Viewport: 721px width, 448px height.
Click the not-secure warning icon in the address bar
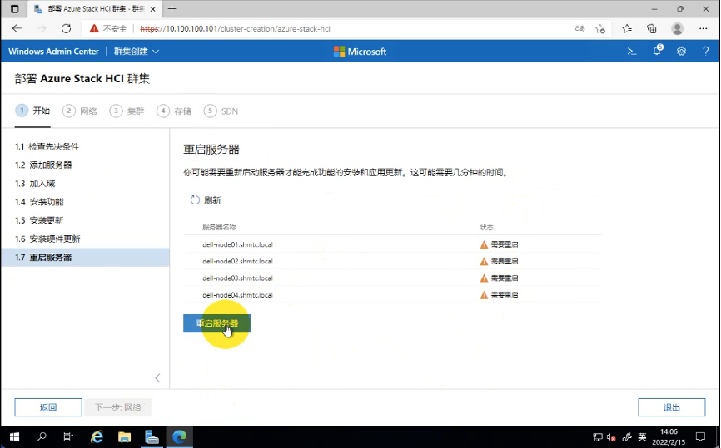(x=94, y=28)
